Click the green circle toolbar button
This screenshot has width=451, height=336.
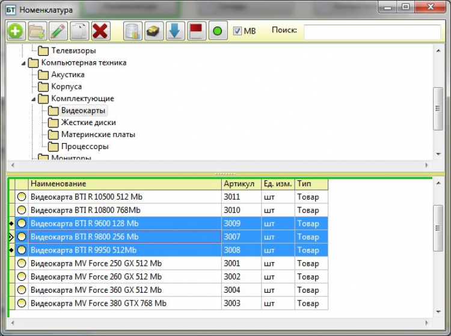[218, 31]
